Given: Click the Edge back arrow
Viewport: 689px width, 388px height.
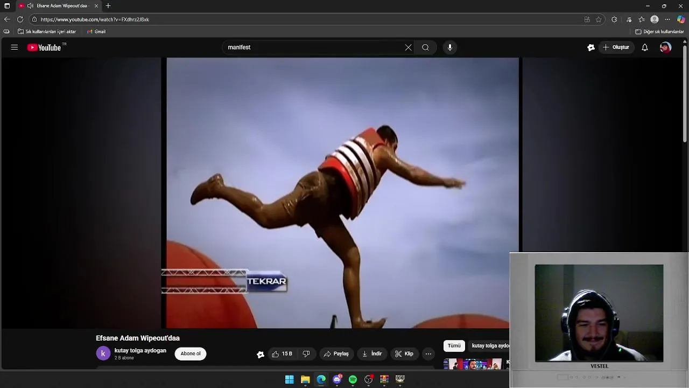Looking at the screenshot, I should click(x=7, y=19).
